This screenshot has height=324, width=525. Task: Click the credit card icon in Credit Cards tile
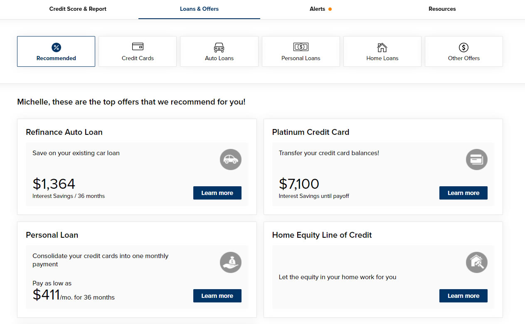click(138, 46)
